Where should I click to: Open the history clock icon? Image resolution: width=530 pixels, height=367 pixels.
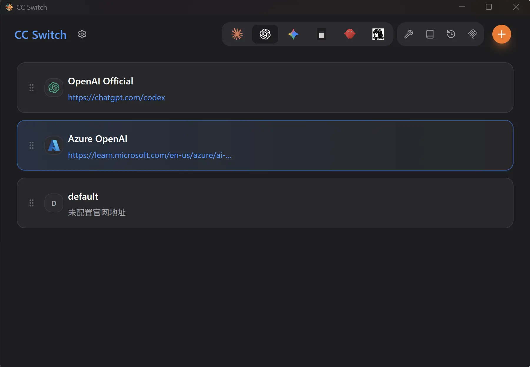(x=451, y=34)
